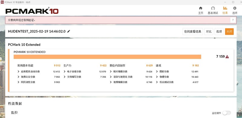Click the orange overall score bar
The image size is (242, 118).
(x=107, y=57)
